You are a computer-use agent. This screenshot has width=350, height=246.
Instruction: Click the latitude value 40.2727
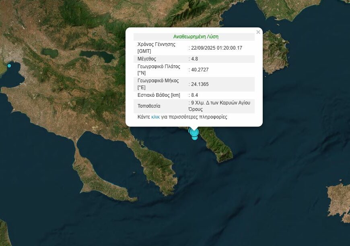[x=200, y=70]
